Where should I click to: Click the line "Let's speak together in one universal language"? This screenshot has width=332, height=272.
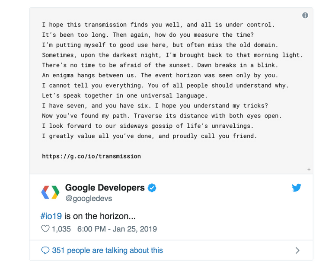124,95
